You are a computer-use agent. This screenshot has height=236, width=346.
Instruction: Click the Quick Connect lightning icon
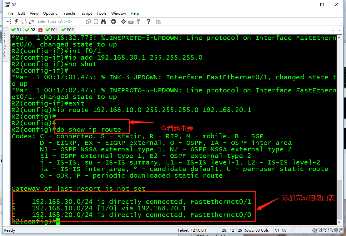coord(16,21)
